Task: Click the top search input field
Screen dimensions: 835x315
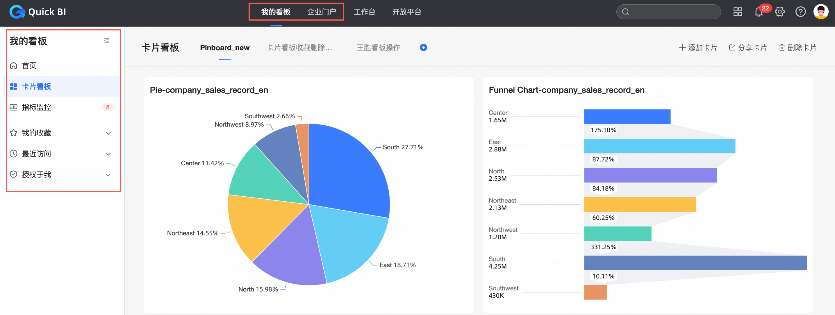Action: click(x=671, y=12)
